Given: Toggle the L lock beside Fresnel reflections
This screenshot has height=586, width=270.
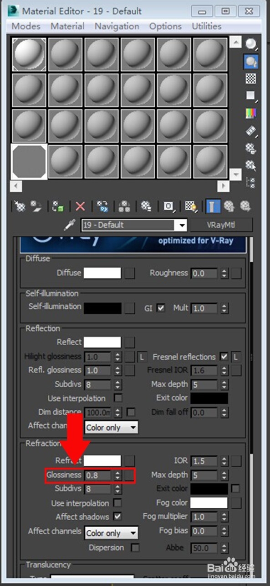Looking at the screenshot, I should pos(236,357).
